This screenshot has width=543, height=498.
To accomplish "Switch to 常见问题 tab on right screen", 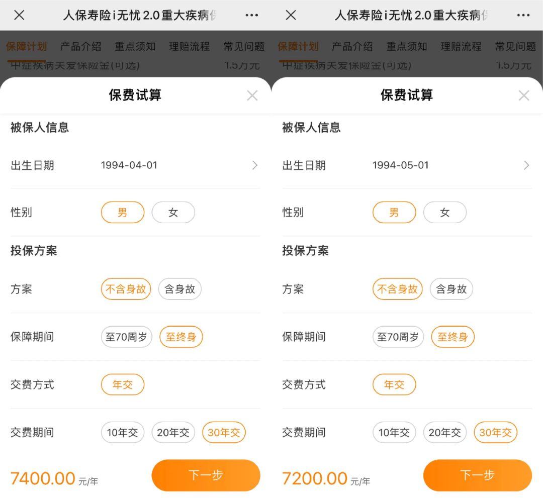I will (x=515, y=46).
